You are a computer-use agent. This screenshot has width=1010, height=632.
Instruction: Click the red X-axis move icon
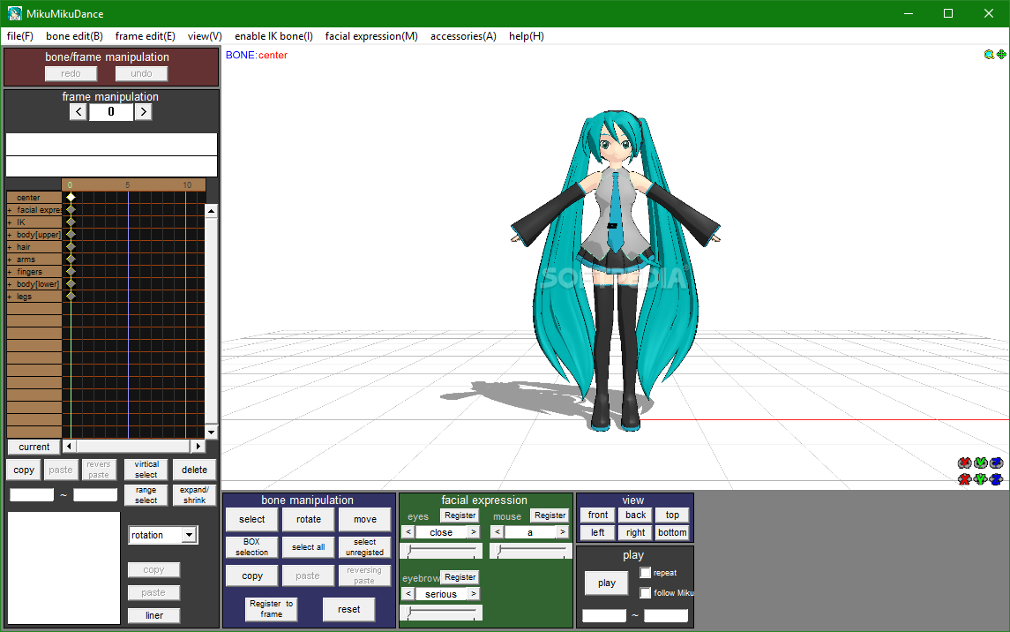pyautogui.click(x=964, y=478)
